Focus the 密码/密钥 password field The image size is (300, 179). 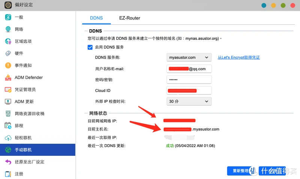point(189,80)
